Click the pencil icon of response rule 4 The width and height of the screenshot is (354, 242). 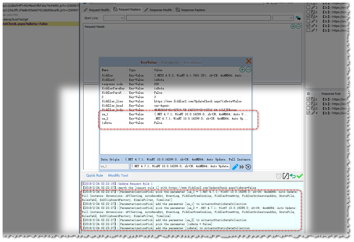pos(313,113)
